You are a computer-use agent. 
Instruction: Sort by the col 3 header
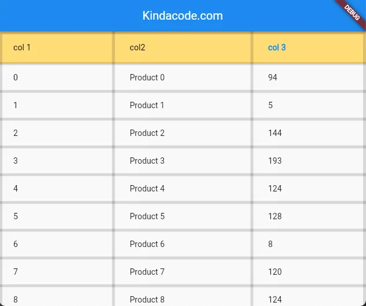277,47
